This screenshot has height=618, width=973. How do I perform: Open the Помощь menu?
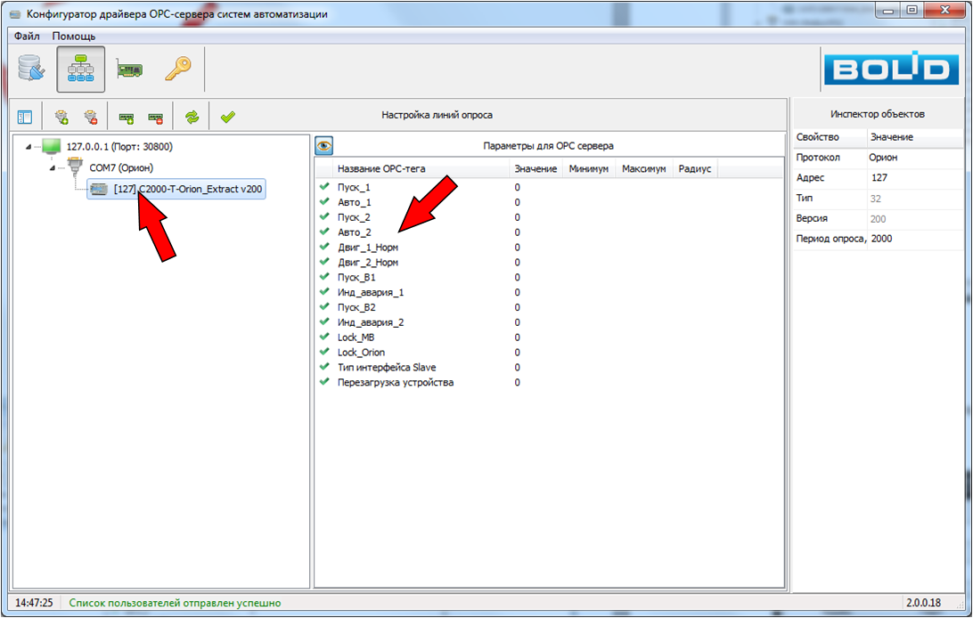coord(74,37)
